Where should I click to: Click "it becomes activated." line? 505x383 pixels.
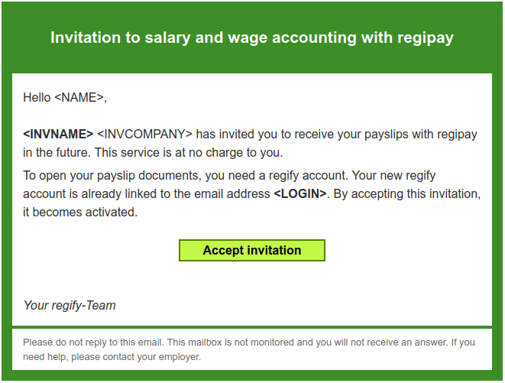80,212
